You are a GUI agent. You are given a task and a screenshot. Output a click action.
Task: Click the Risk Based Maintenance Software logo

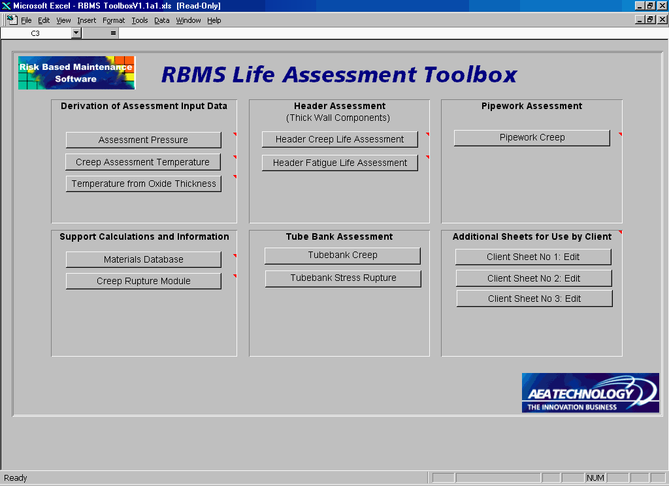click(76, 73)
